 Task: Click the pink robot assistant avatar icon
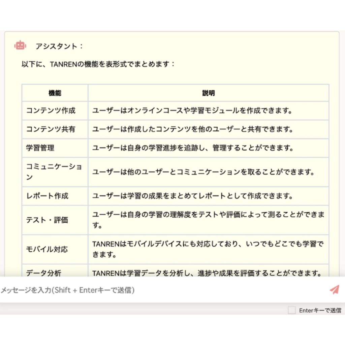pos(20,46)
